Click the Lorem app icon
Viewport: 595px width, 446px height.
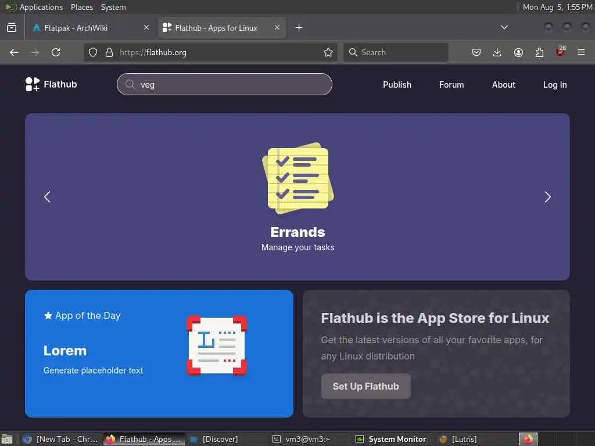[x=217, y=346]
